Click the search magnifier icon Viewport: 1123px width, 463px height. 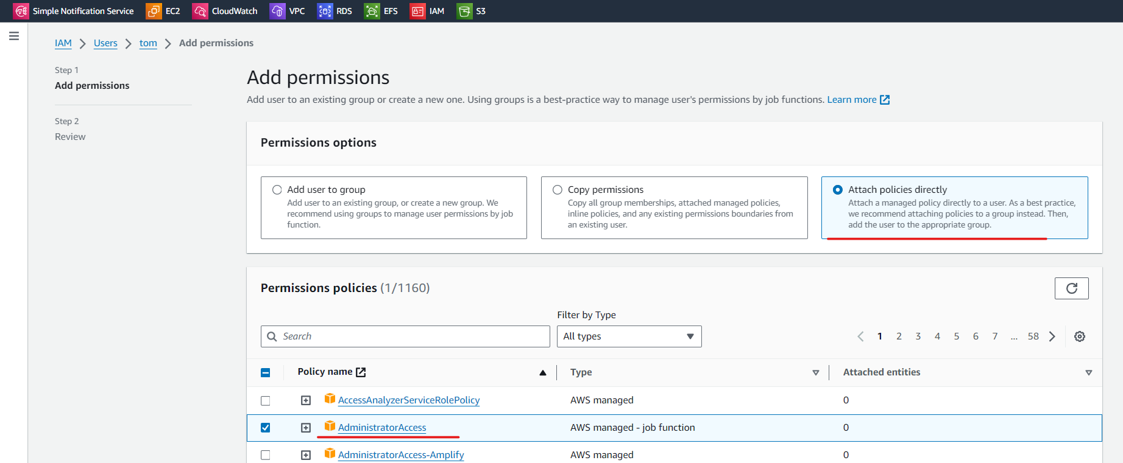[x=272, y=336]
